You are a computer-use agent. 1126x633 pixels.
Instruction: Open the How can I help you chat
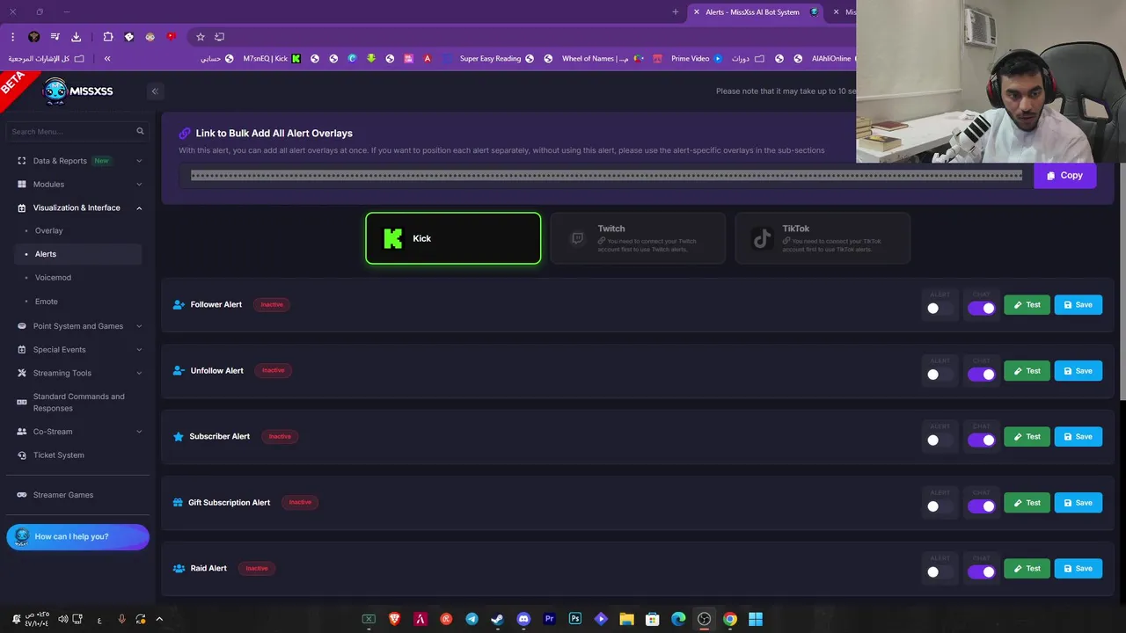click(77, 536)
